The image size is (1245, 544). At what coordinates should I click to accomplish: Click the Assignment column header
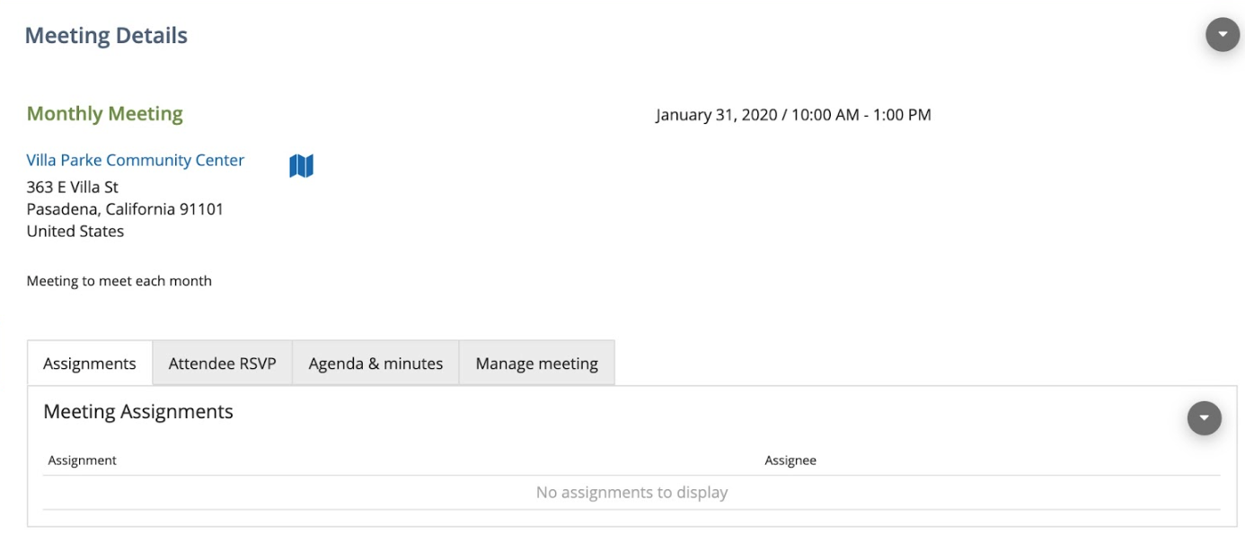[x=83, y=461]
